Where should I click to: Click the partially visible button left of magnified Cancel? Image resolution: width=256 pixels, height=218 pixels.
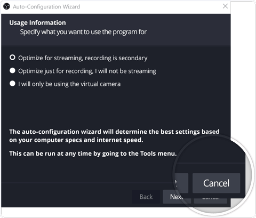(x=181, y=183)
